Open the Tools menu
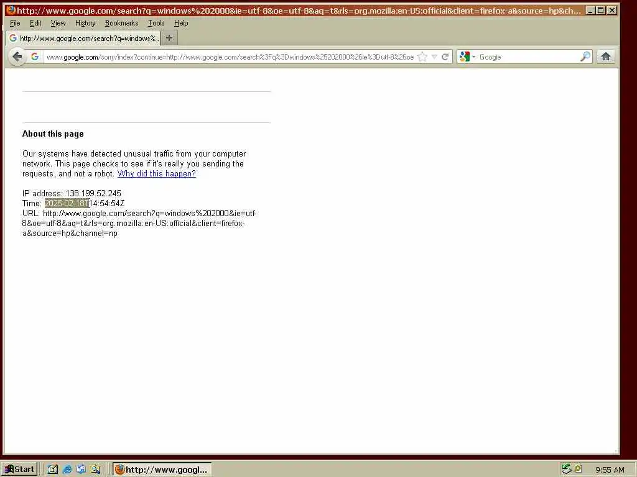The width and height of the screenshot is (637, 477). [156, 23]
